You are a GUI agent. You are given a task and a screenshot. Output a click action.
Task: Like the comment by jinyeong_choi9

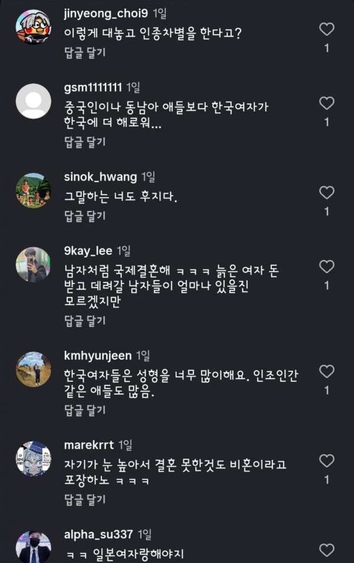pyautogui.click(x=327, y=29)
